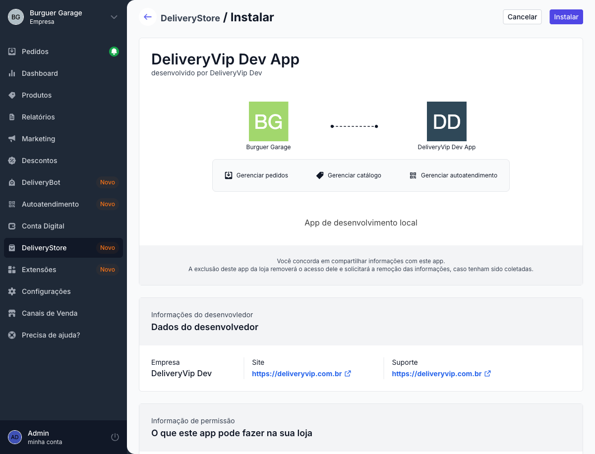
Task: Click the Precisa de ajuda lifebuoy icon
Action: pos(12,335)
